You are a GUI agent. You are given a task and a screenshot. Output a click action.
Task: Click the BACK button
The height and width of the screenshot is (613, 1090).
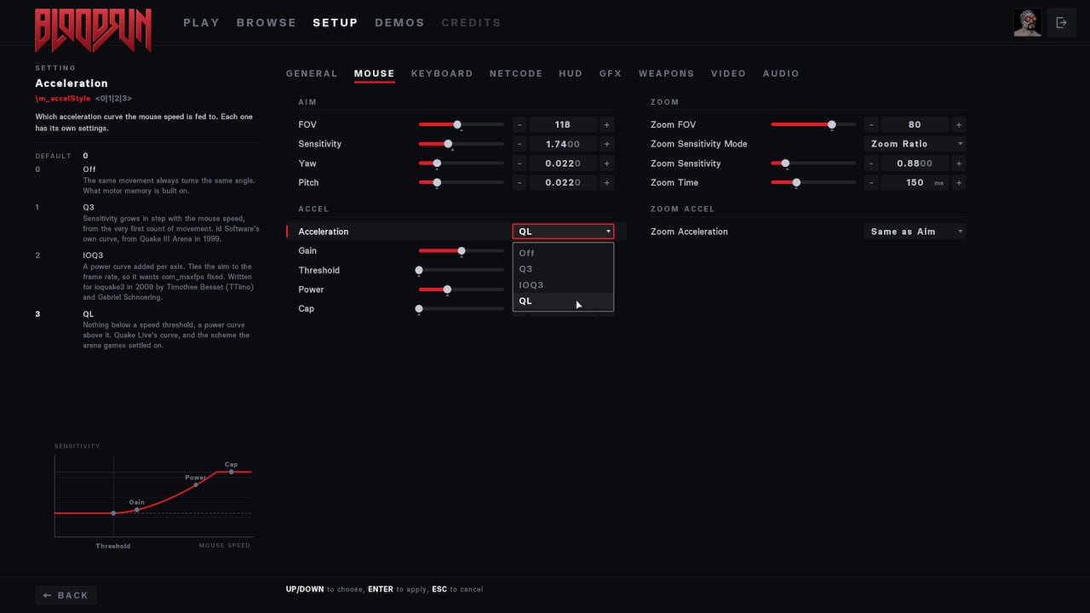(x=66, y=595)
